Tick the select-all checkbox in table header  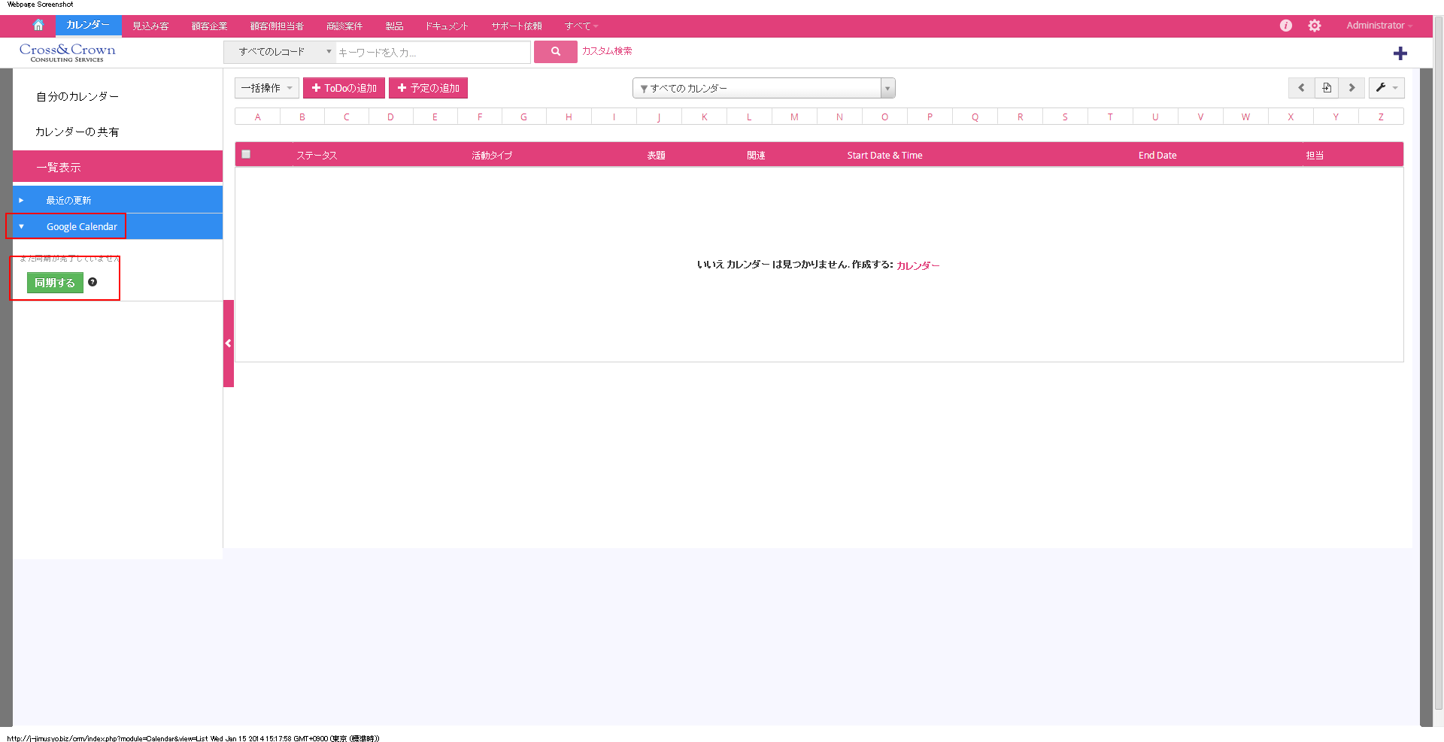click(246, 154)
